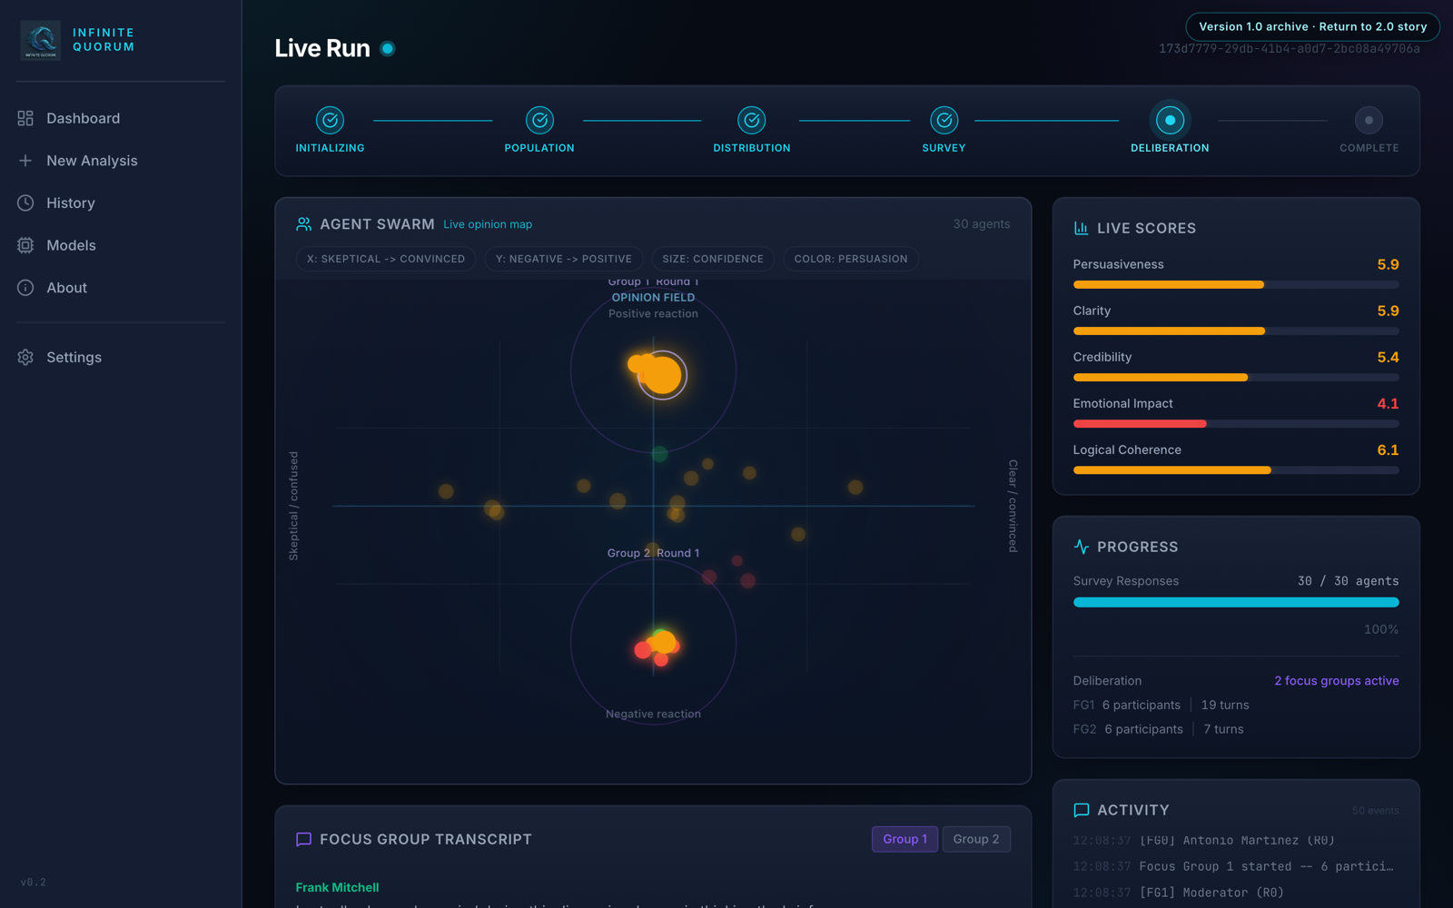
Task: Click the Color: Persuasion chip
Action: click(x=851, y=259)
